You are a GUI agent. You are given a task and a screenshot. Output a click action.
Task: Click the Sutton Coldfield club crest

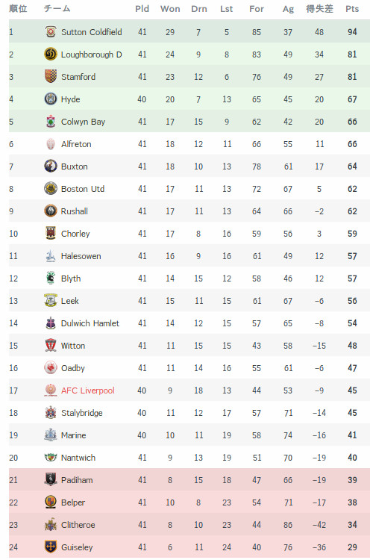click(51, 32)
